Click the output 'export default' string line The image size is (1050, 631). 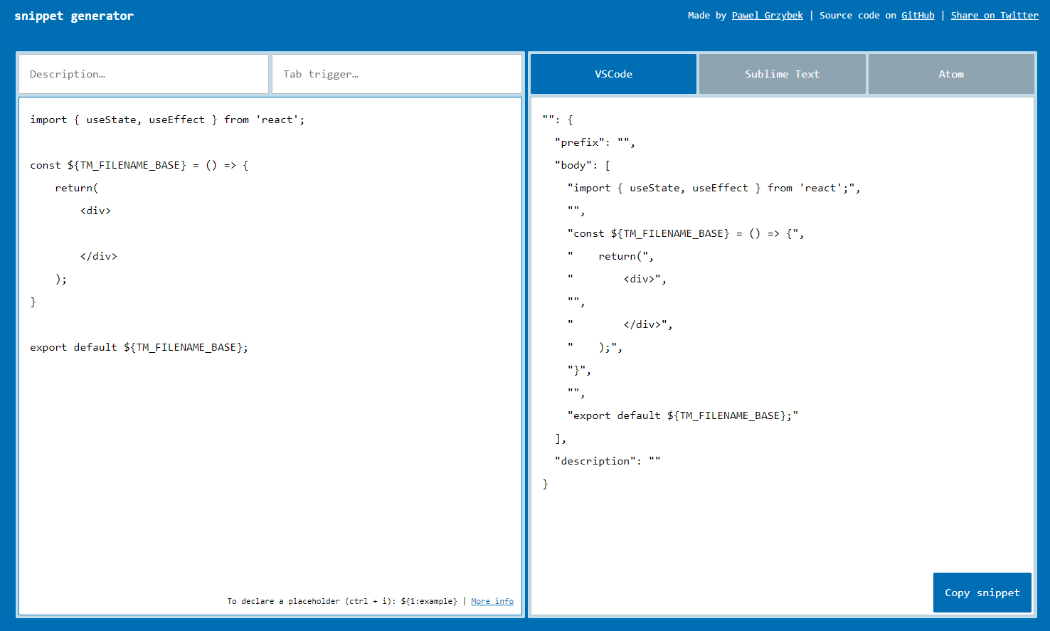[683, 415]
